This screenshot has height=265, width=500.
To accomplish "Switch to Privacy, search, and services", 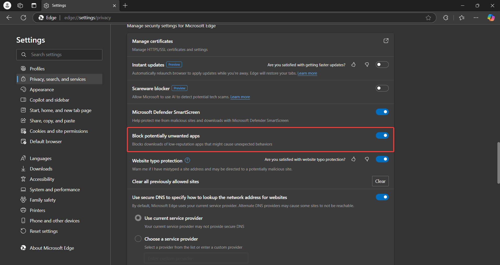I will [x=57, y=79].
